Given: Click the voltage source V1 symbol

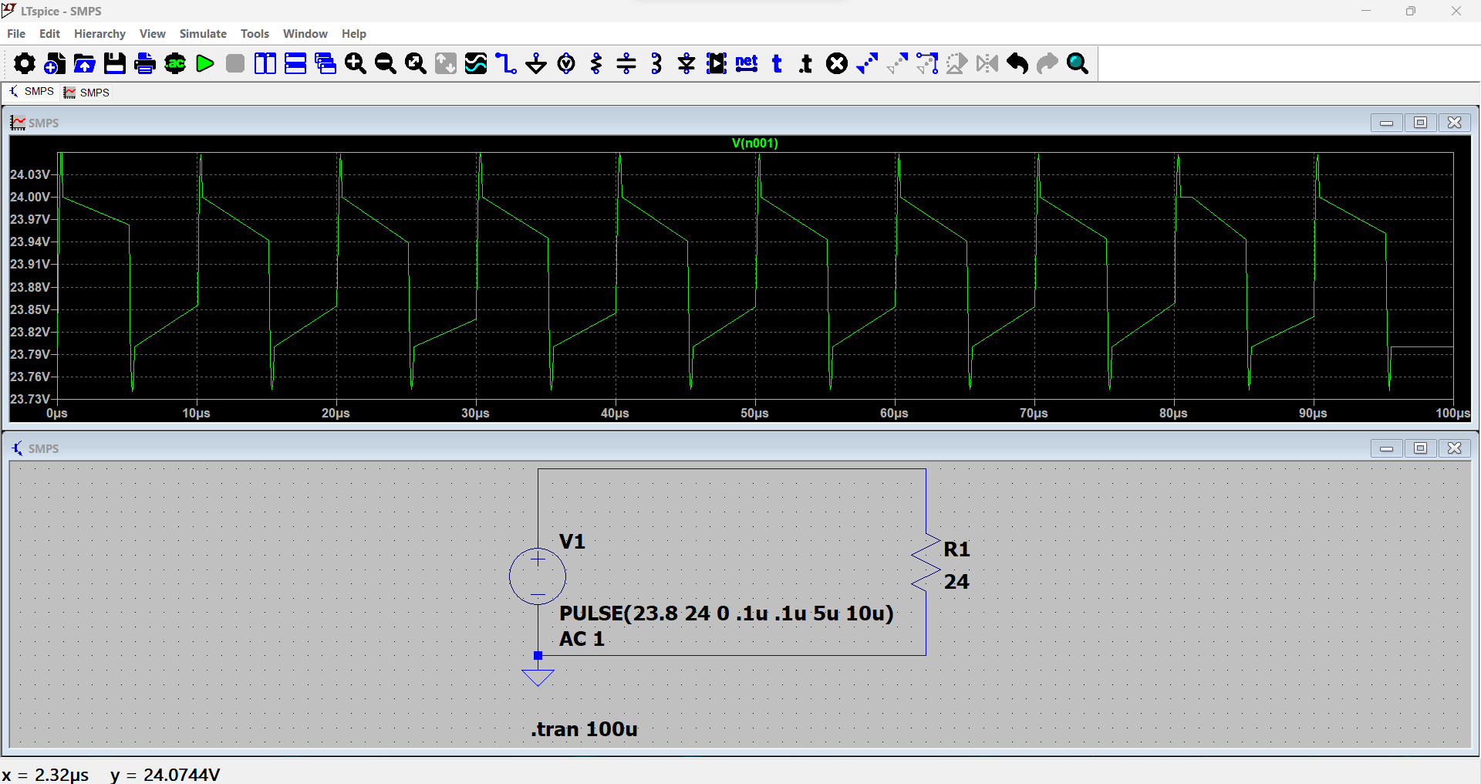Looking at the screenshot, I should pyautogui.click(x=538, y=576).
